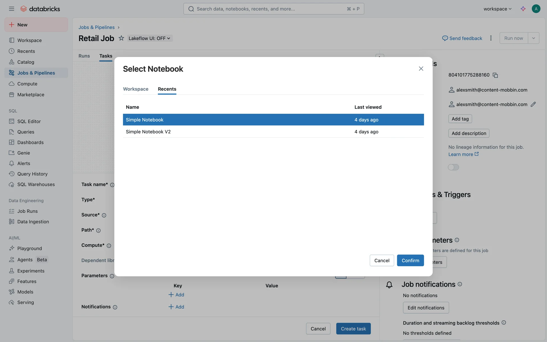This screenshot has height=342, width=547.
Task: Click the Job notifications info icon
Action: click(x=460, y=284)
